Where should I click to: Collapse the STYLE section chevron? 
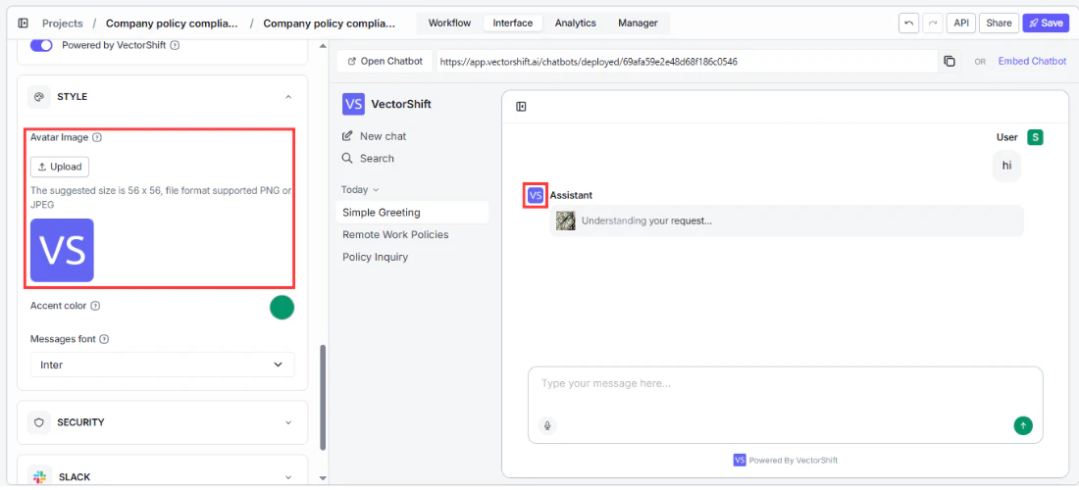click(x=288, y=97)
